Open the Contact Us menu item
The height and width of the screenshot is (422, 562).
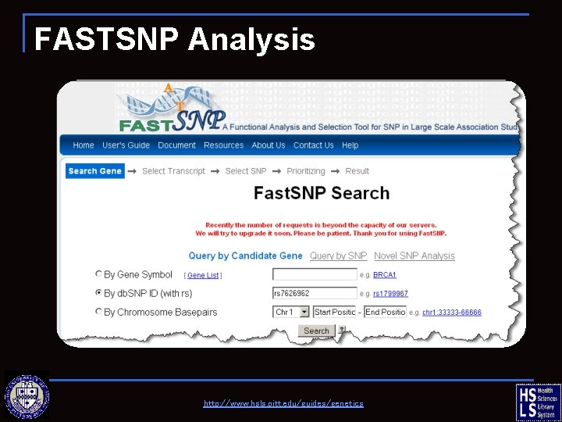[x=314, y=145]
